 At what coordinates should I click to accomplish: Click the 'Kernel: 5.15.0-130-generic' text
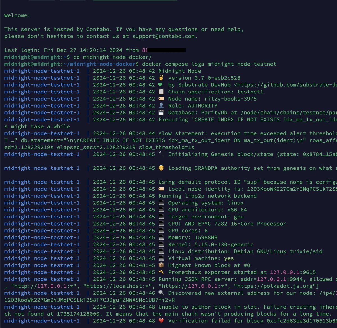click(x=211, y=244)
